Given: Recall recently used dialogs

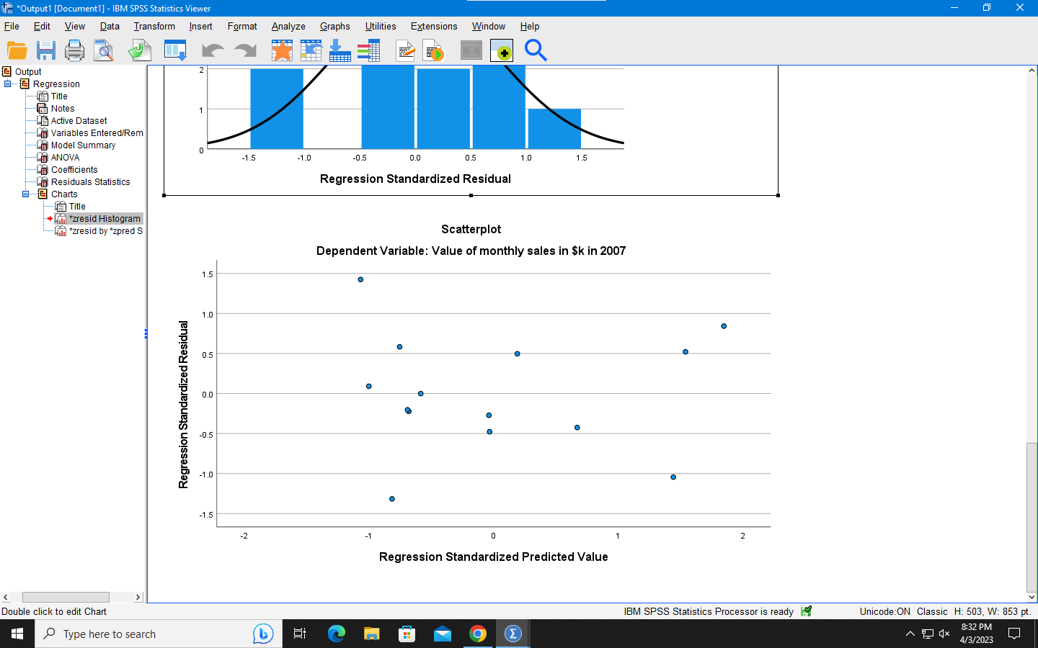Looking at the screenshot, I should click(x=281, y=50).
